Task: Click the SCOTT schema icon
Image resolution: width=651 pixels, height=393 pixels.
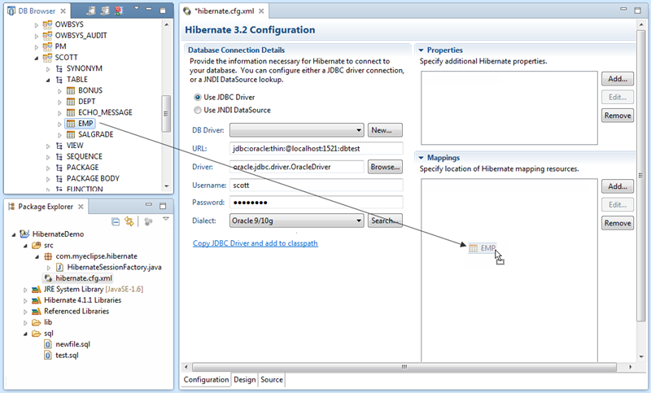Action: click(x=48, y=58)
